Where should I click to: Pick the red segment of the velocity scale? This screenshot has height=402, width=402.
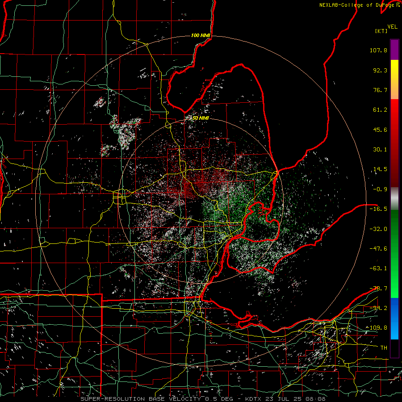pos(394,143)
